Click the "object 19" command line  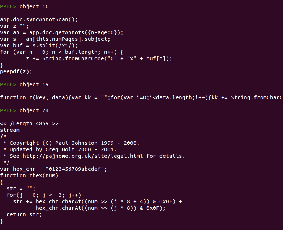34,84
